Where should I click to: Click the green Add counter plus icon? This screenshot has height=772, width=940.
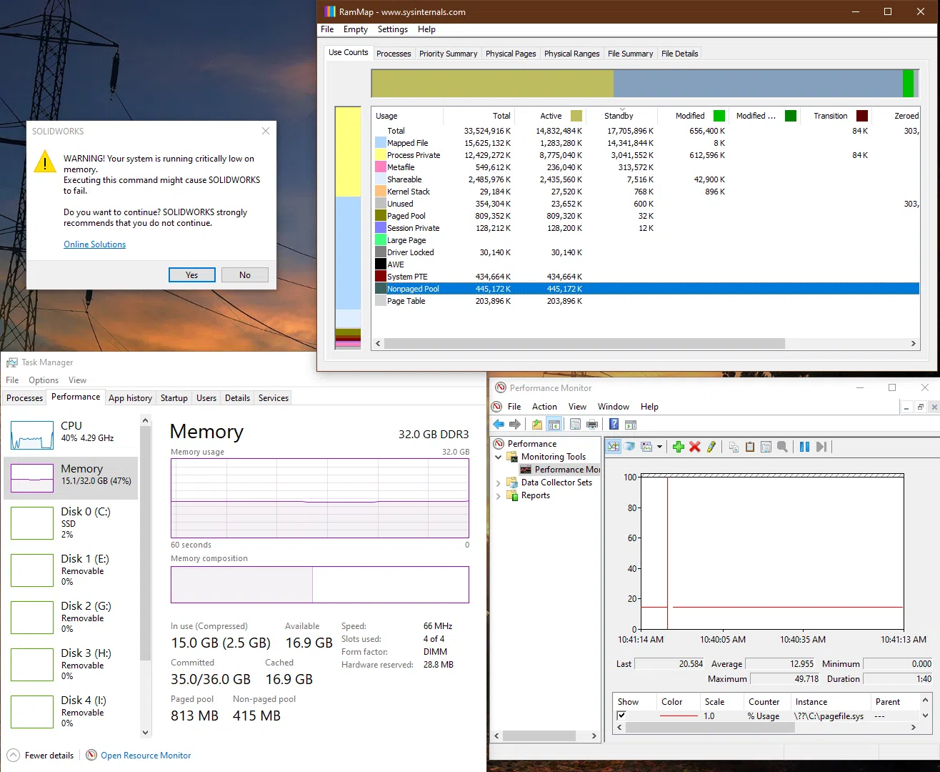click(x=679, y=447)
